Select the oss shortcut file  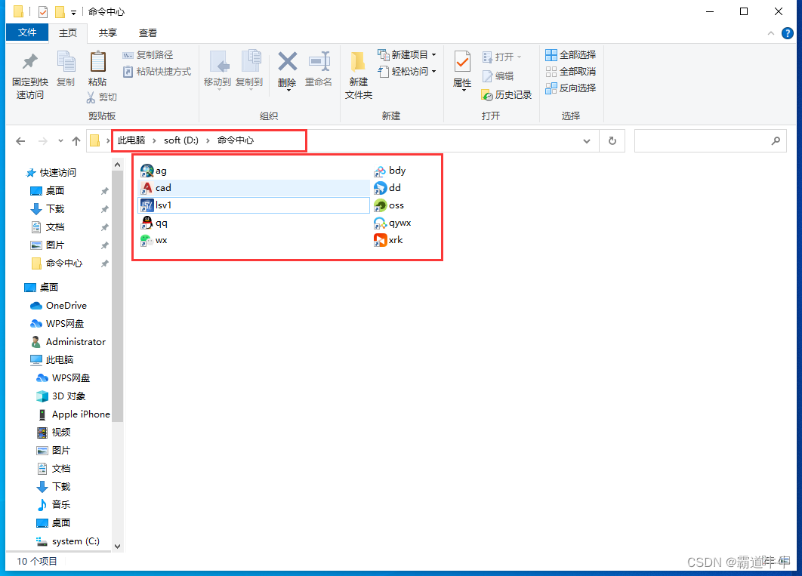point(389,205)
